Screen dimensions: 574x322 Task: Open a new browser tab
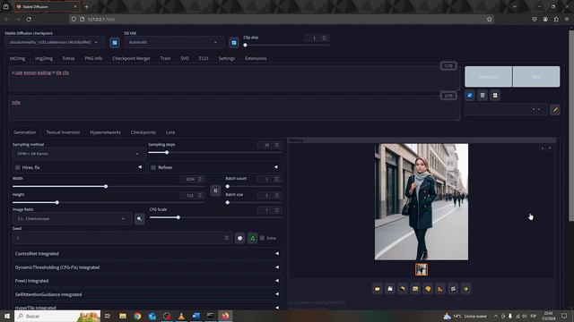[x=86, y=6]
